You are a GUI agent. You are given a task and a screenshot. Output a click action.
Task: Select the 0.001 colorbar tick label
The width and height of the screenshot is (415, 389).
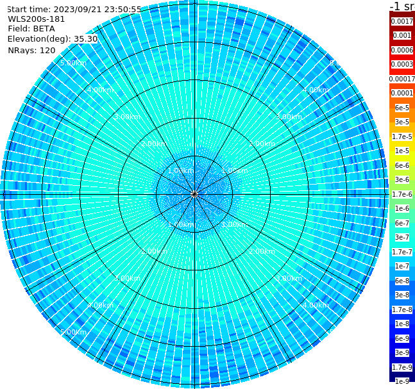tap(402, 35)
